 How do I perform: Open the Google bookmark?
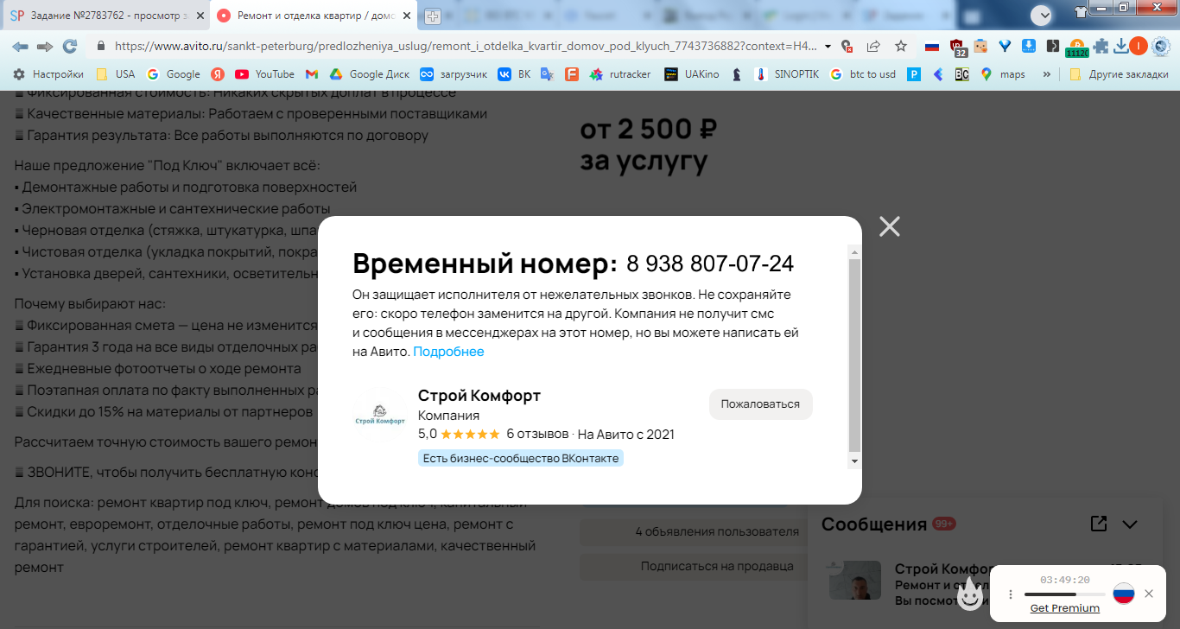pos(174,74)
